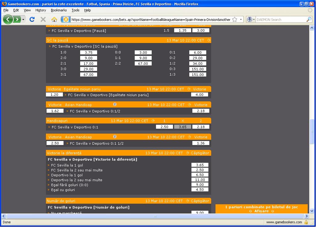Open the Edit menu
Screen dimensions: 316x227
tap(16, 10)
